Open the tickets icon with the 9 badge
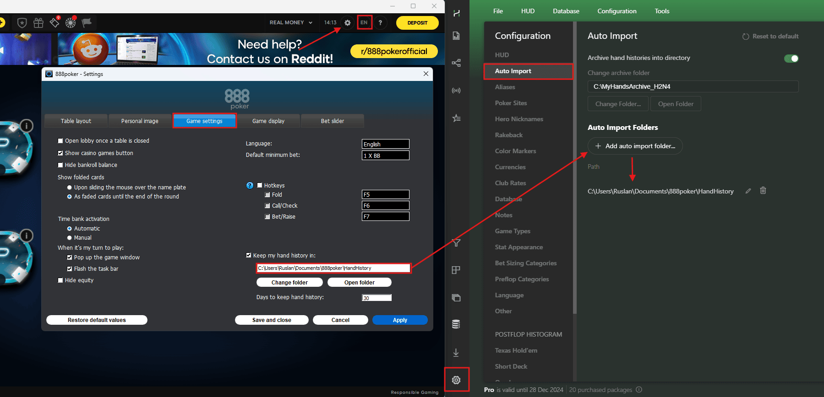Screen dimensions: 824x397 pyautogui.click(x=55, y=22)
